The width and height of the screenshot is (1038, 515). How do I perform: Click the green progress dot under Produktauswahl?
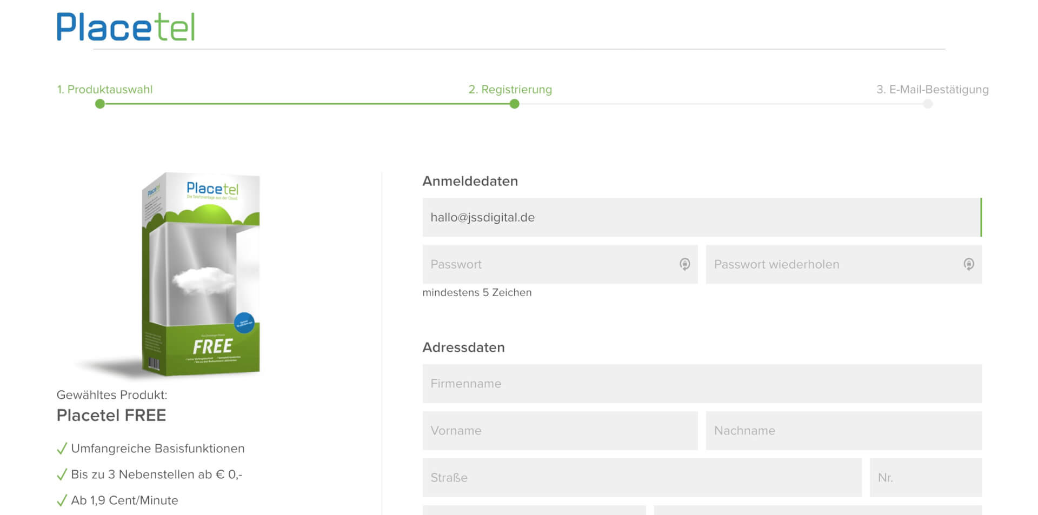[x=99, y=104]
